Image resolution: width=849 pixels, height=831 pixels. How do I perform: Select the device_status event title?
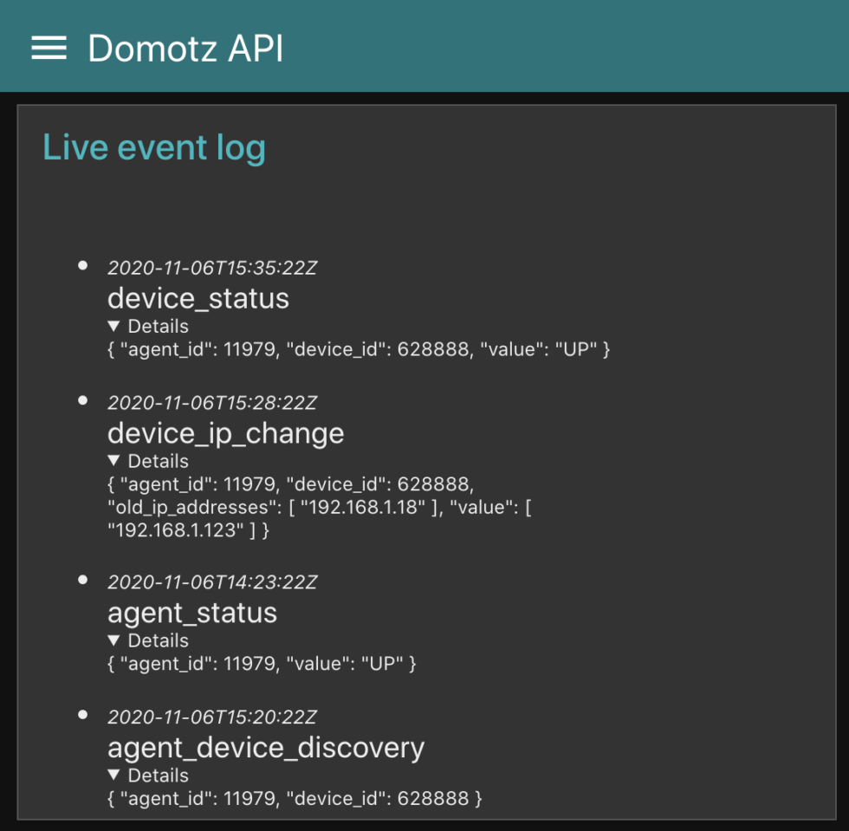(x=198, y=298)
